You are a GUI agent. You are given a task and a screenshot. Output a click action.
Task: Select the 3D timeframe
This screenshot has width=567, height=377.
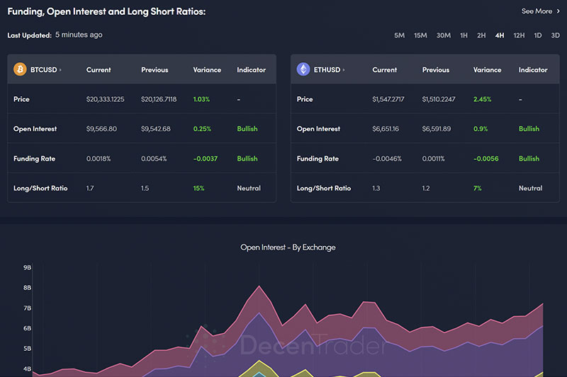[x=555, y=35]
